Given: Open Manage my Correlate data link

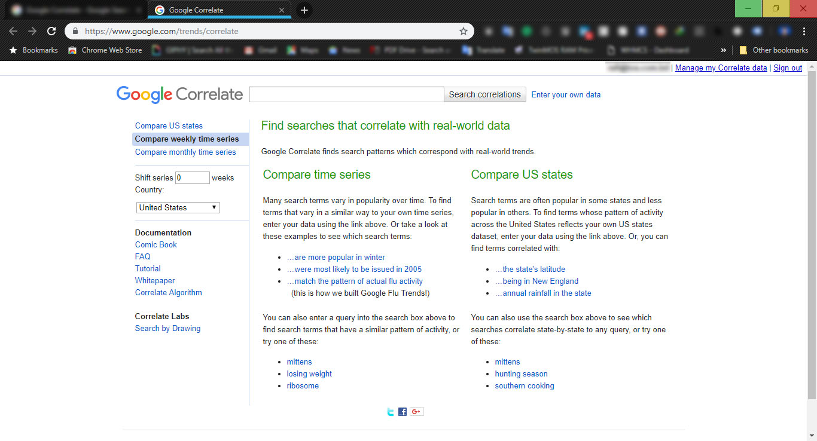Looking at the screenshot, I should [x=721, y=68].
